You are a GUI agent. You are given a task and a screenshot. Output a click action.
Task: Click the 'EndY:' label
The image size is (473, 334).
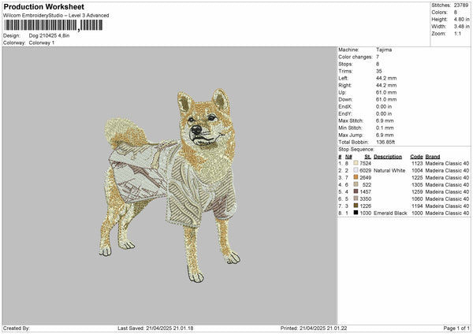pos(345,113)
